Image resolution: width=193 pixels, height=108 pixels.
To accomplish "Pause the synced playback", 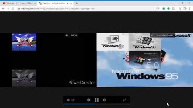I will 96,100.
